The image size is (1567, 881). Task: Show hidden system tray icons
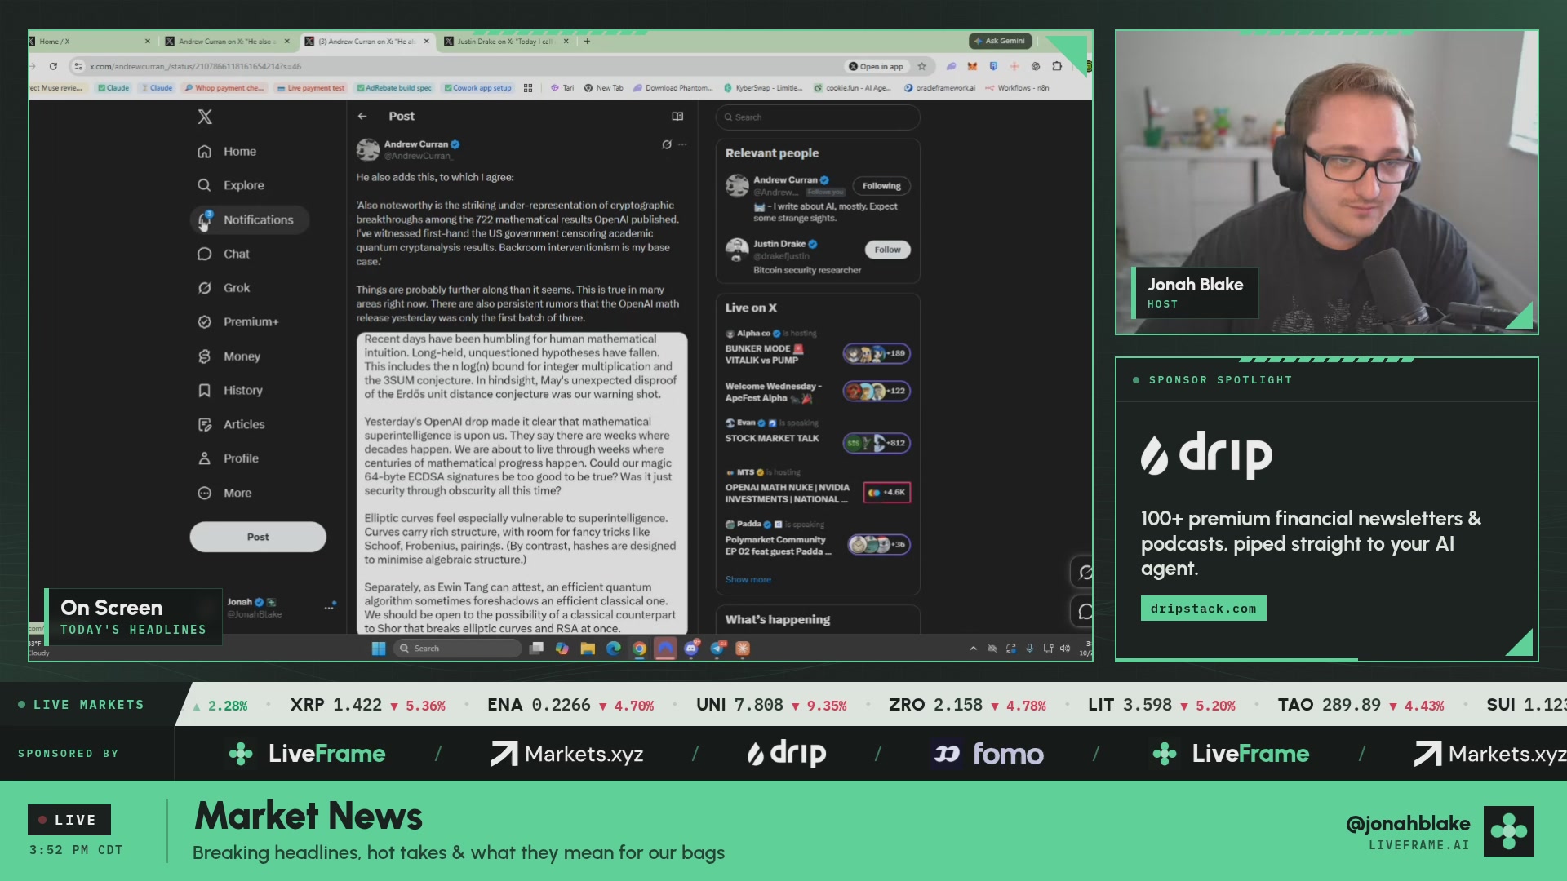(x=973, y=649)
